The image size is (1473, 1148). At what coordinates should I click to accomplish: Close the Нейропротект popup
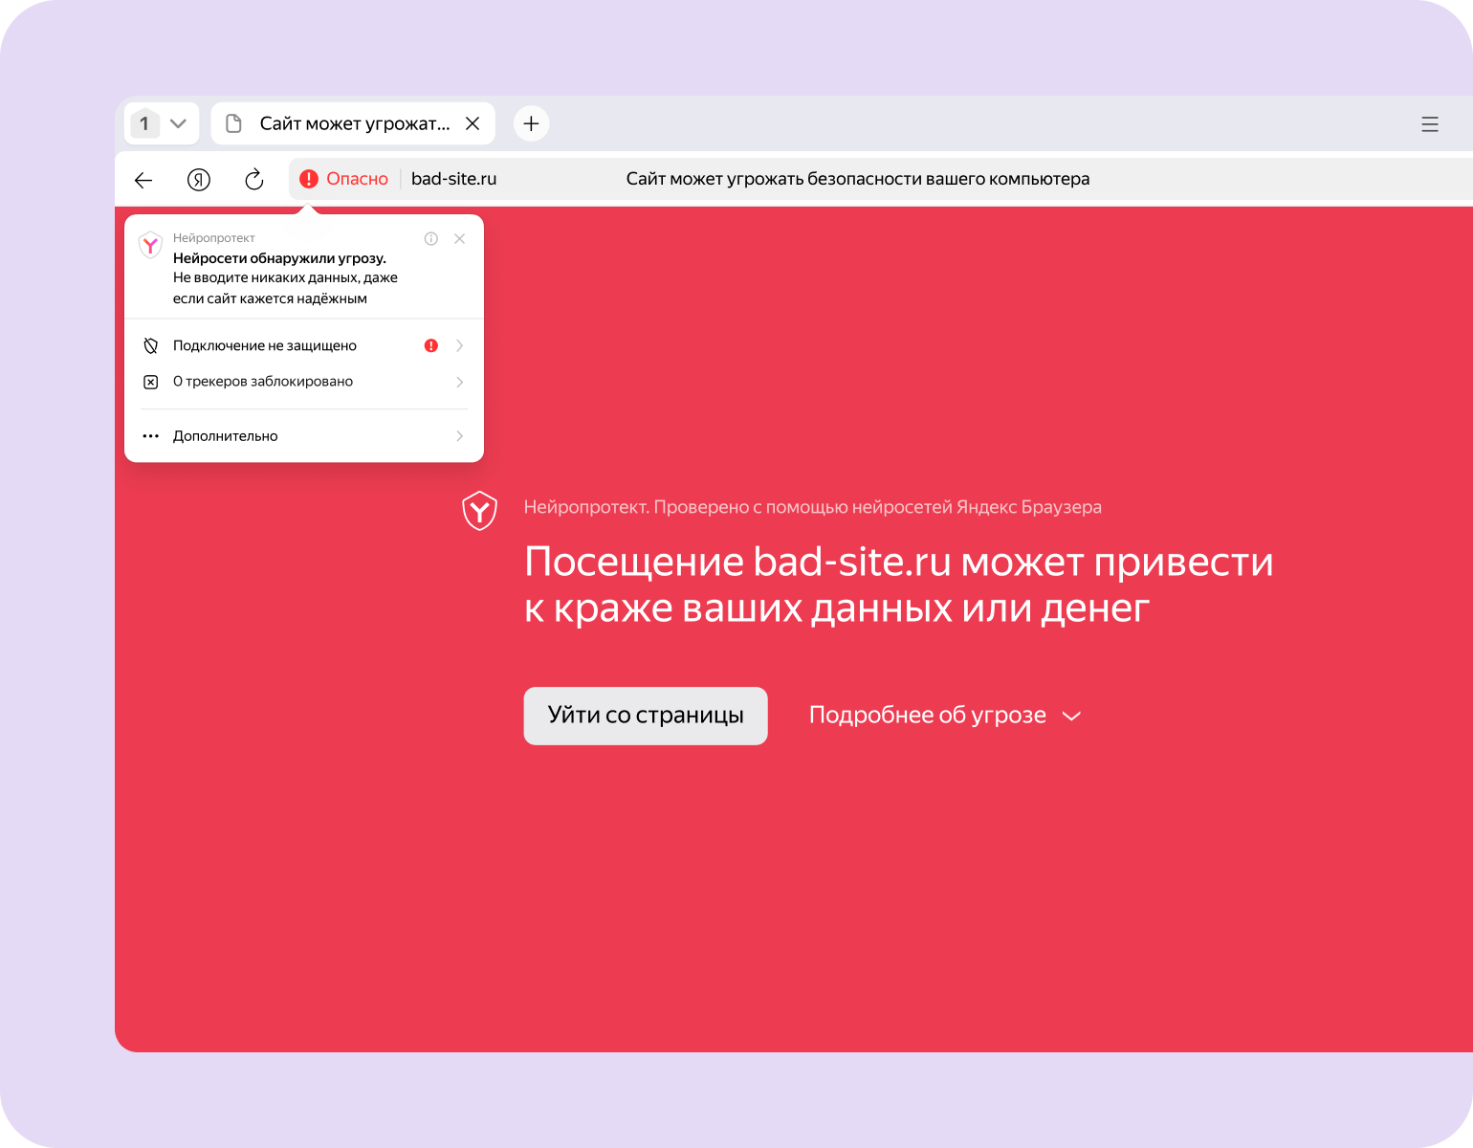click(460, 239)
